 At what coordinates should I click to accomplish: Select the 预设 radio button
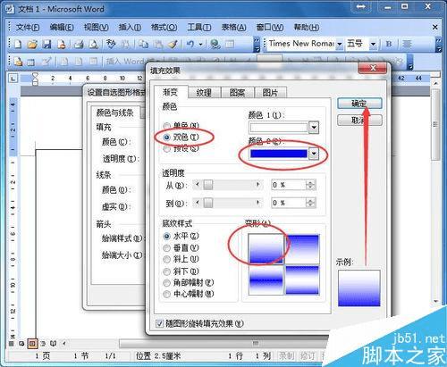click(167, 148)
